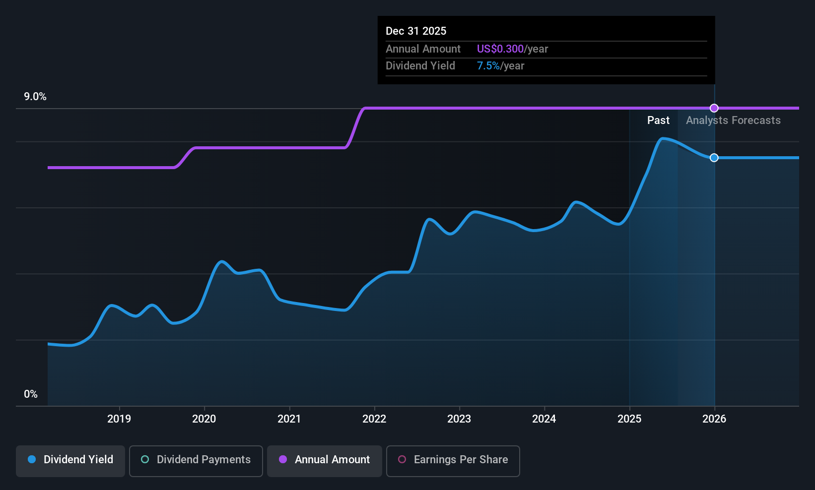Screen dimensions: 815x490
Task: Click the Dec 31 2025 tooltip date
Action: (x=416, y=31)
